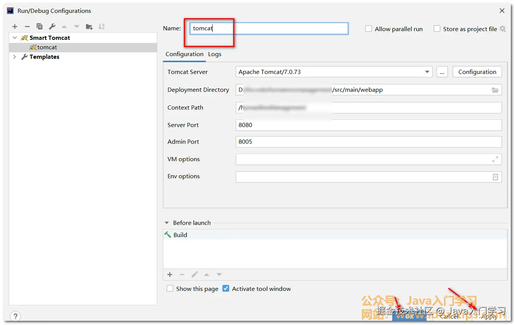Click in the Context Path field
The height and width of the screenshot is (325, 515).
coord(369,108)
